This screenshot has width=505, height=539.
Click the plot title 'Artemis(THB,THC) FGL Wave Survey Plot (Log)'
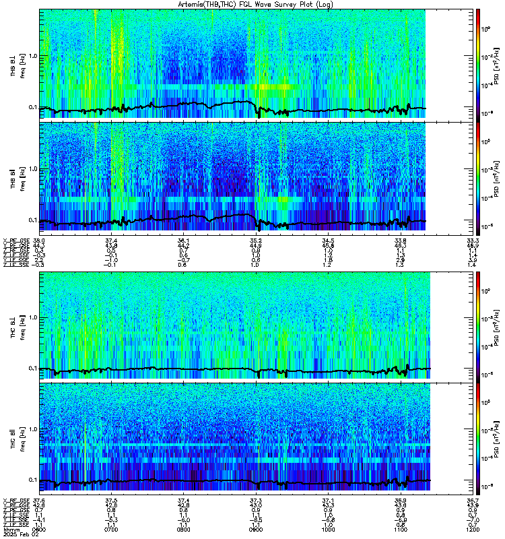click(255, 5)
